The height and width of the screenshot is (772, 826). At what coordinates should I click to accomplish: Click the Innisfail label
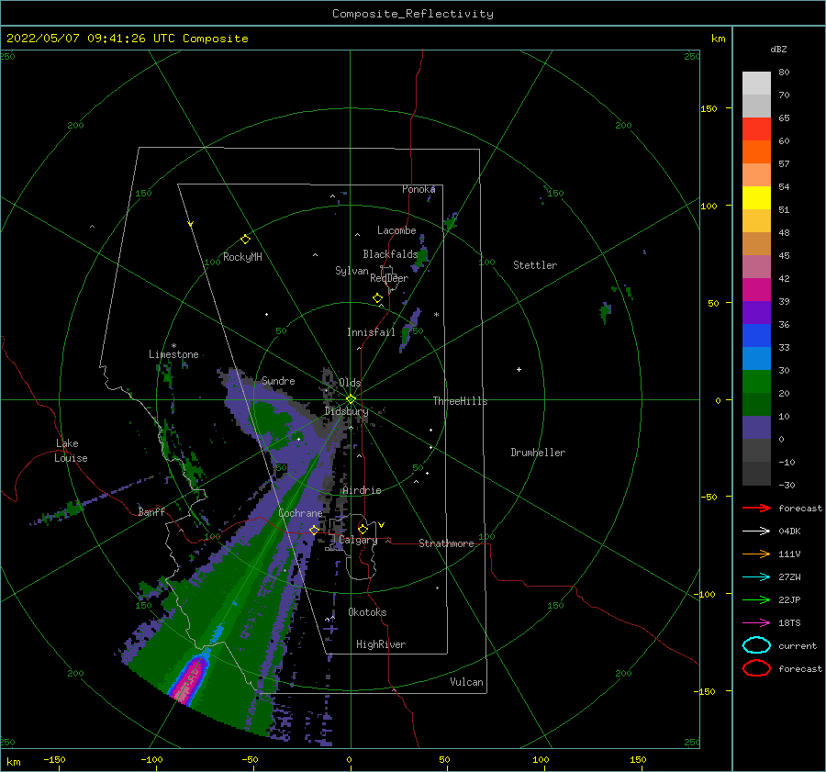[x=371, y=332]
